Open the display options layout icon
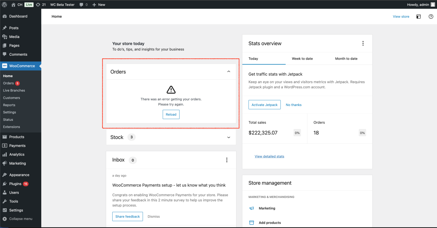 click(x=419, y=16)
